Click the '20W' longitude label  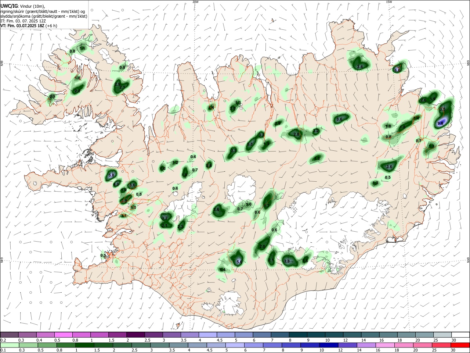pos(195,2)
